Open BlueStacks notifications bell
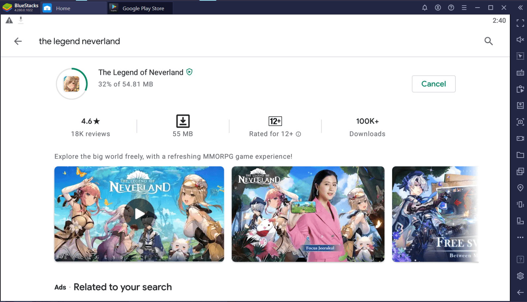 tap(425, 8)
